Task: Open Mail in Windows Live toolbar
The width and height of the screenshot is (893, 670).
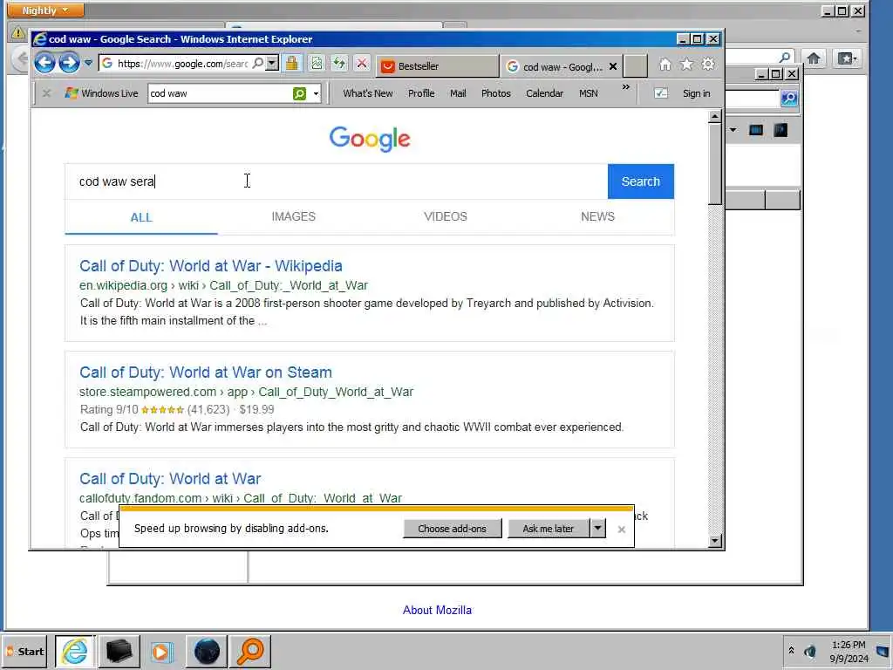Action: click(458, 93)
